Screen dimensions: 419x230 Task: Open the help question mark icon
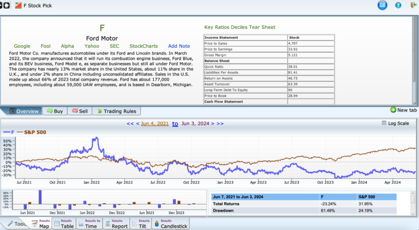398,5
